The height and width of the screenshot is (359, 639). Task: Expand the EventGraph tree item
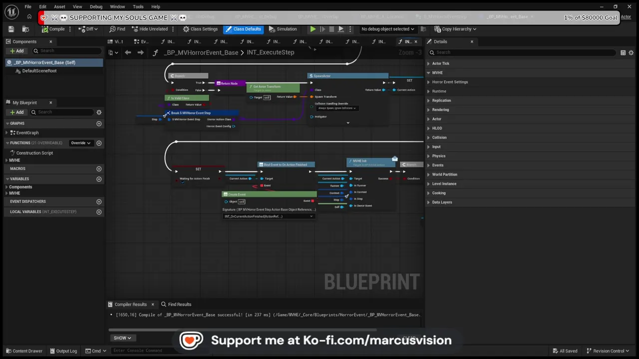click(7, 133)
